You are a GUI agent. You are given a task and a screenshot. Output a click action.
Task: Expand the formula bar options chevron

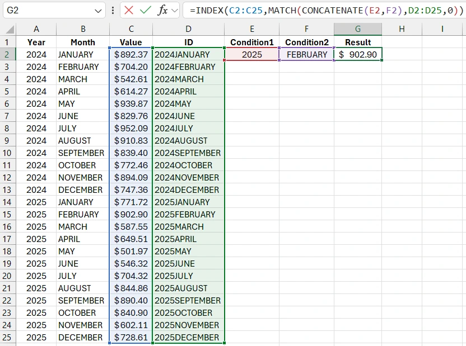tap(175, 10)
